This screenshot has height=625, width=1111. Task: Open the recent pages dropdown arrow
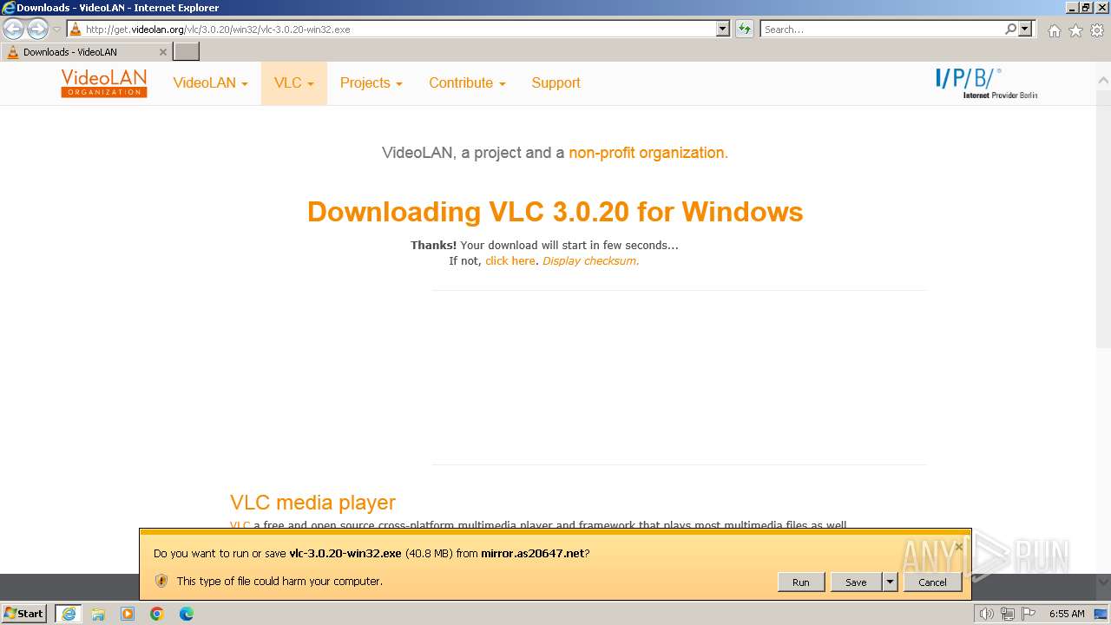point(56,30)
